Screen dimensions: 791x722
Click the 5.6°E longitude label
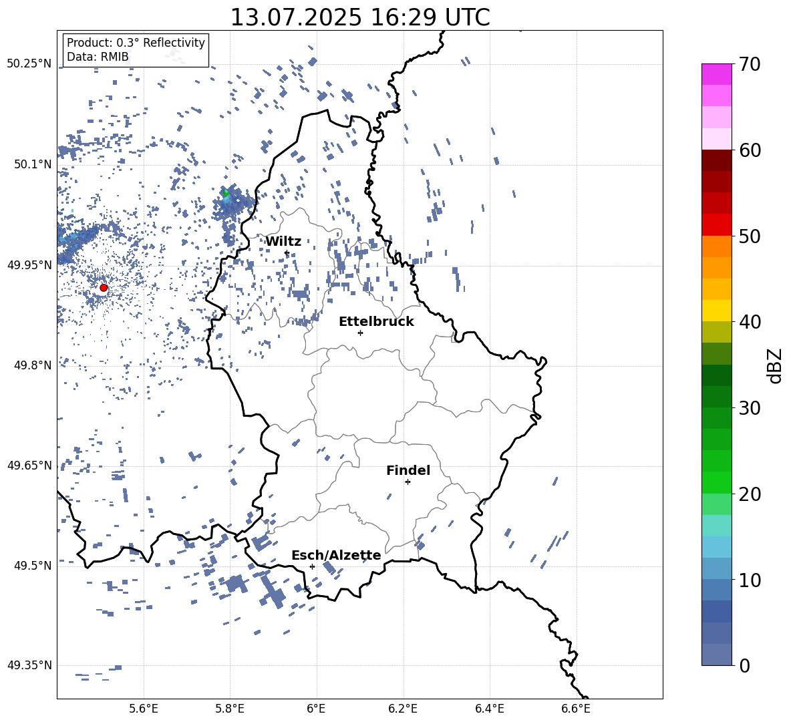pyautogui.click(x=144, y=709)
